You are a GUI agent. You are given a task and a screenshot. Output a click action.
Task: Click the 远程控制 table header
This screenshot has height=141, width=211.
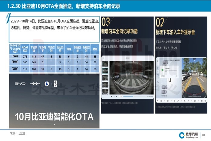[86, 49]
